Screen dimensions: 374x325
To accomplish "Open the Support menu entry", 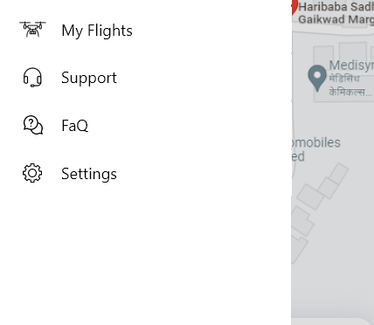I will click(89, 78).
